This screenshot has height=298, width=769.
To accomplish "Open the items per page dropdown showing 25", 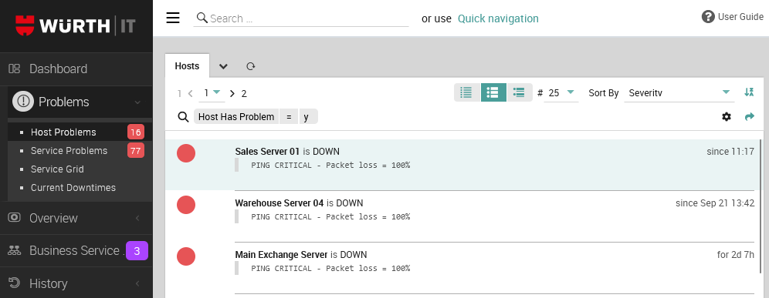I will tap(561, 92).
